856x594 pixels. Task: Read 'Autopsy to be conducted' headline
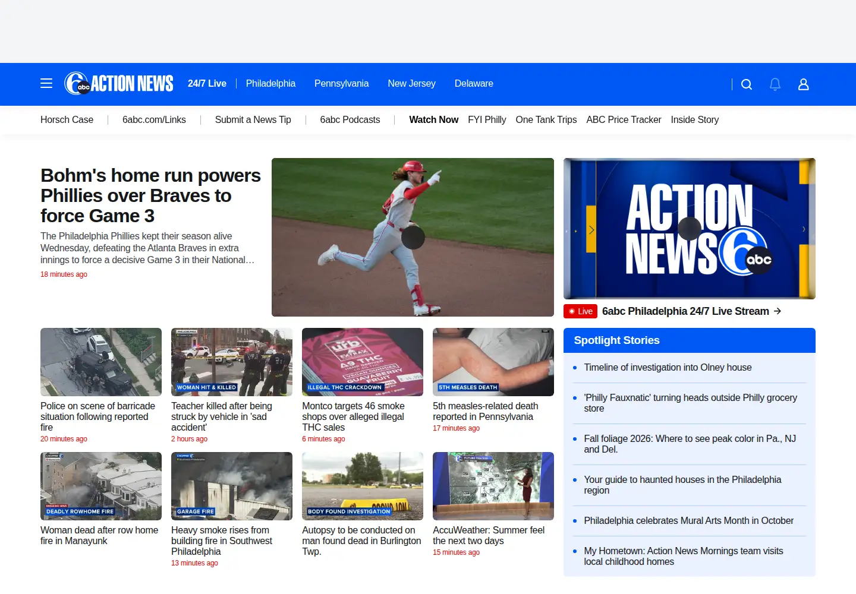(x=361, y=541)
